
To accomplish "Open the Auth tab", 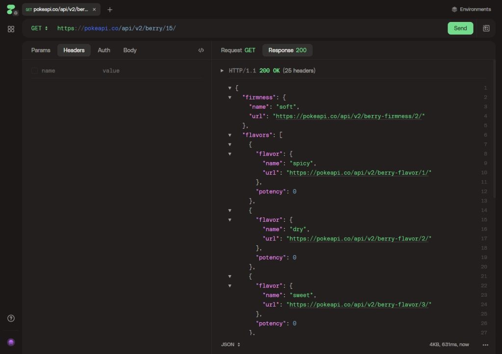I will (x=104, y=50).
